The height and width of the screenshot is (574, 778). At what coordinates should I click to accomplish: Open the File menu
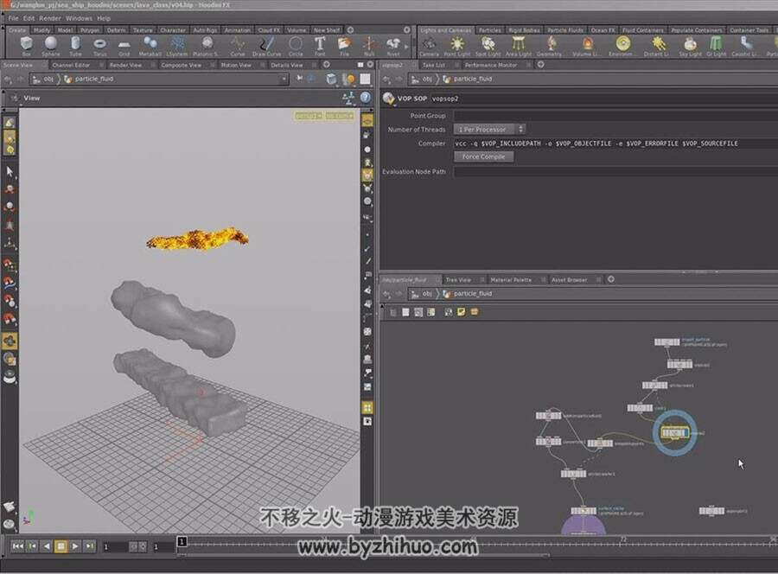pos(13,18)
